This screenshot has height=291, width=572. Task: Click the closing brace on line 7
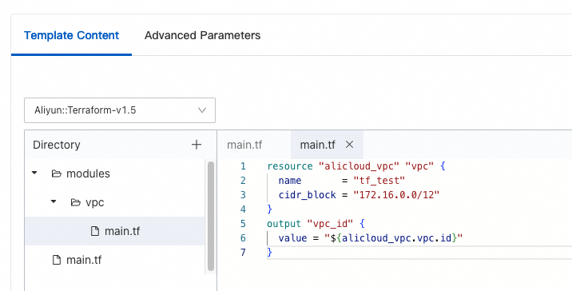[x=269, y=253]
